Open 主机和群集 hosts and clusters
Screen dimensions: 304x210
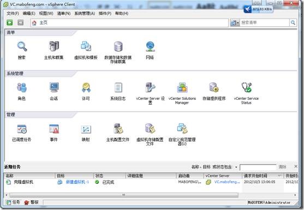53,47
